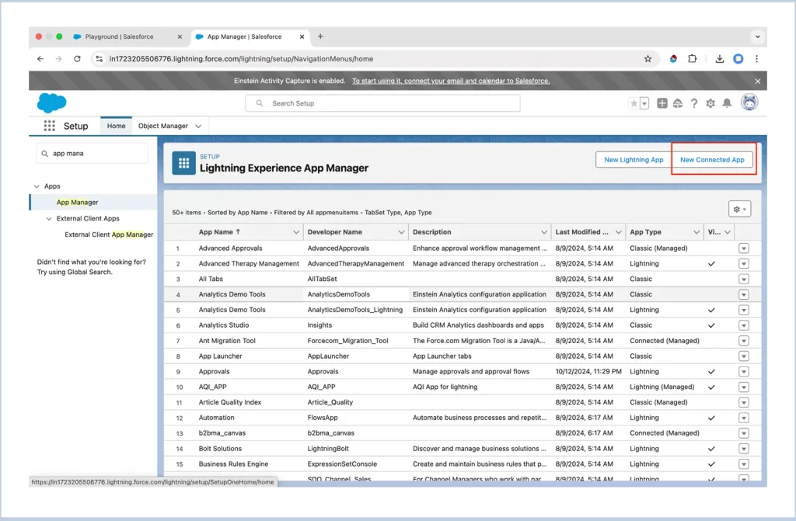Viewport: 796px width, 521px height.
Task: Open row actions for Approvals
Action: (744, 372)
